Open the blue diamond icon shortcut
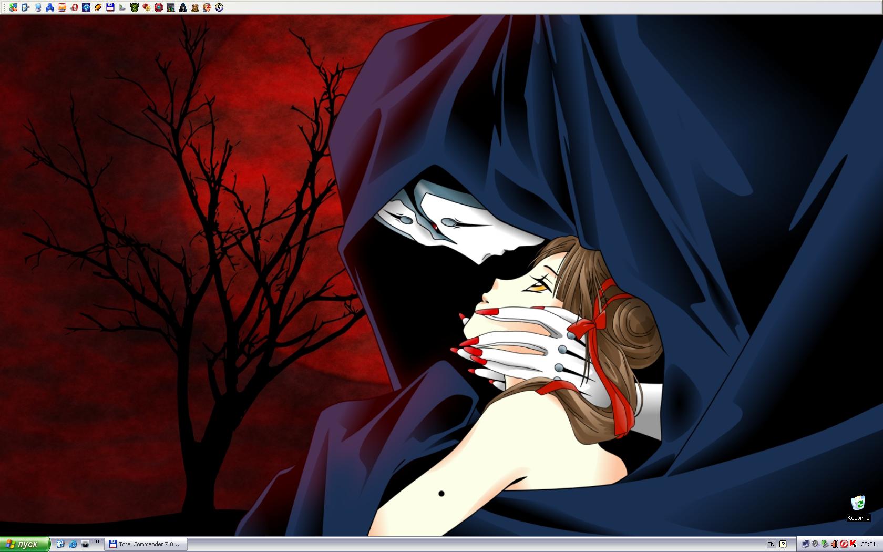Image resolution: width=883 pixels, height=552 pixels. pyautogui.click(x=86, y=7)
